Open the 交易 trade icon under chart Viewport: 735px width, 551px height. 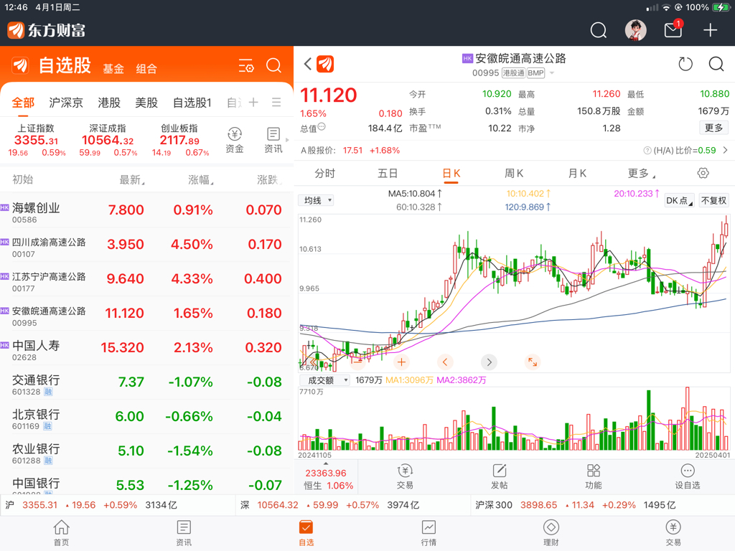pyautogui.click(x=405, y=476)
